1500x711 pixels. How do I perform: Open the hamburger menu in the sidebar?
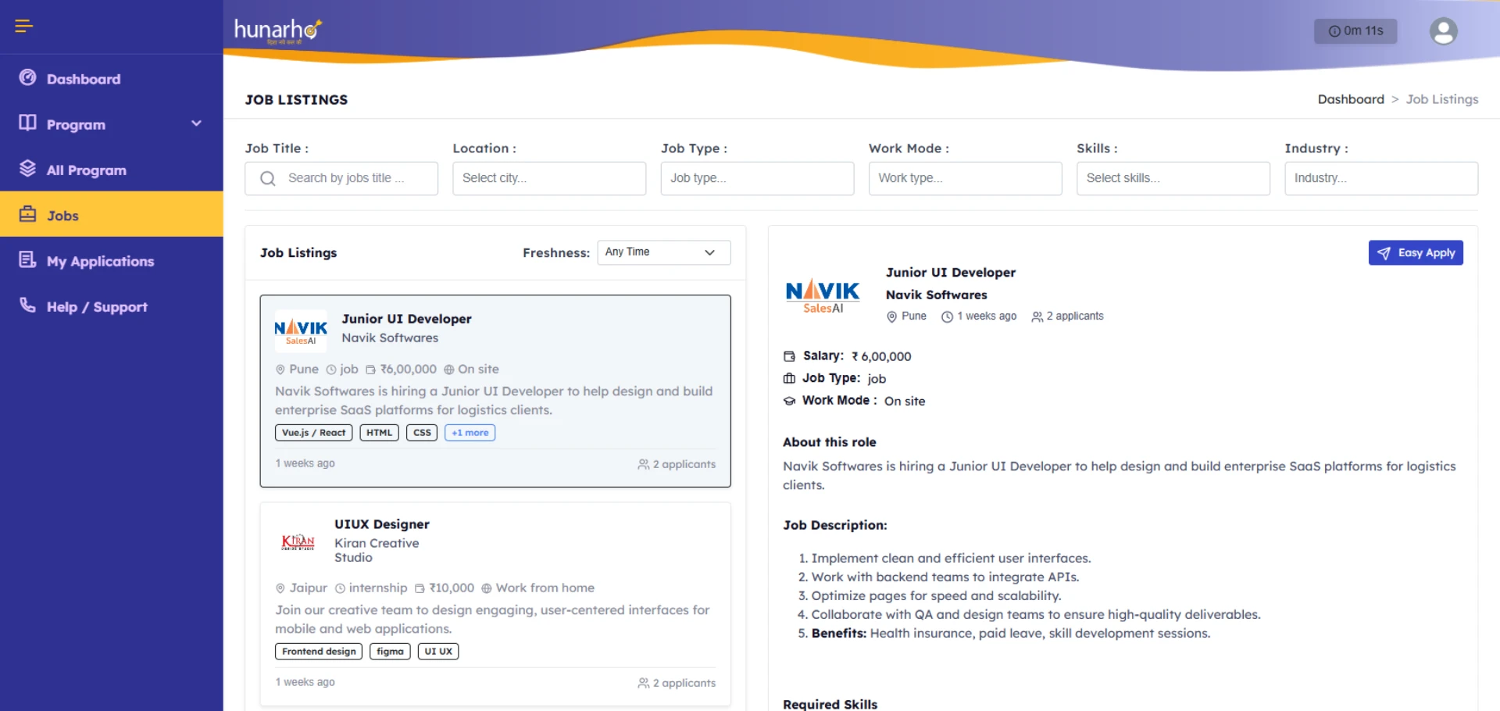pos(23,26)
